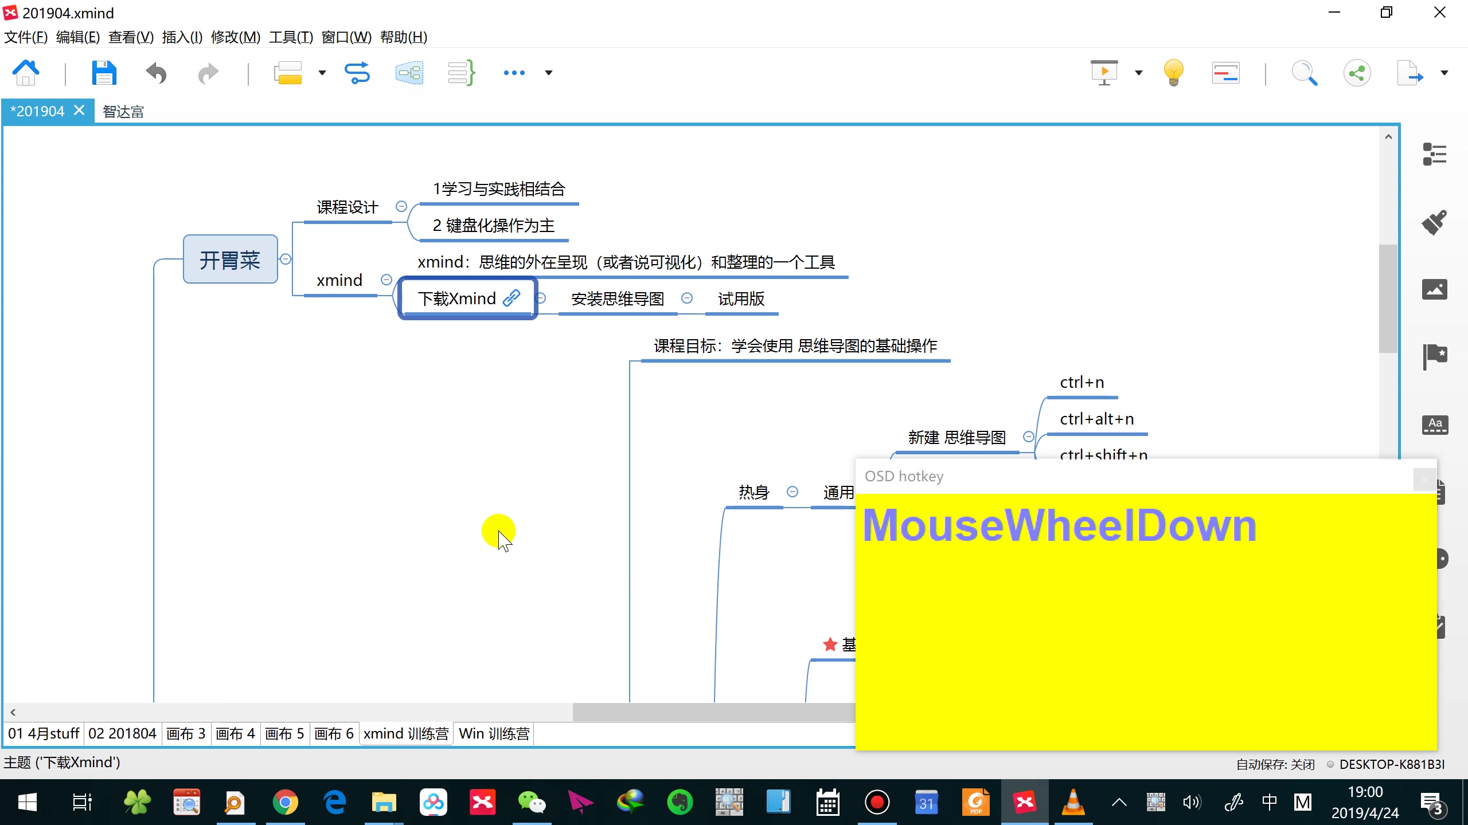1468x825 pixels.
Task: Collapse the 开胃菜 branch
Action: [286, 259]
